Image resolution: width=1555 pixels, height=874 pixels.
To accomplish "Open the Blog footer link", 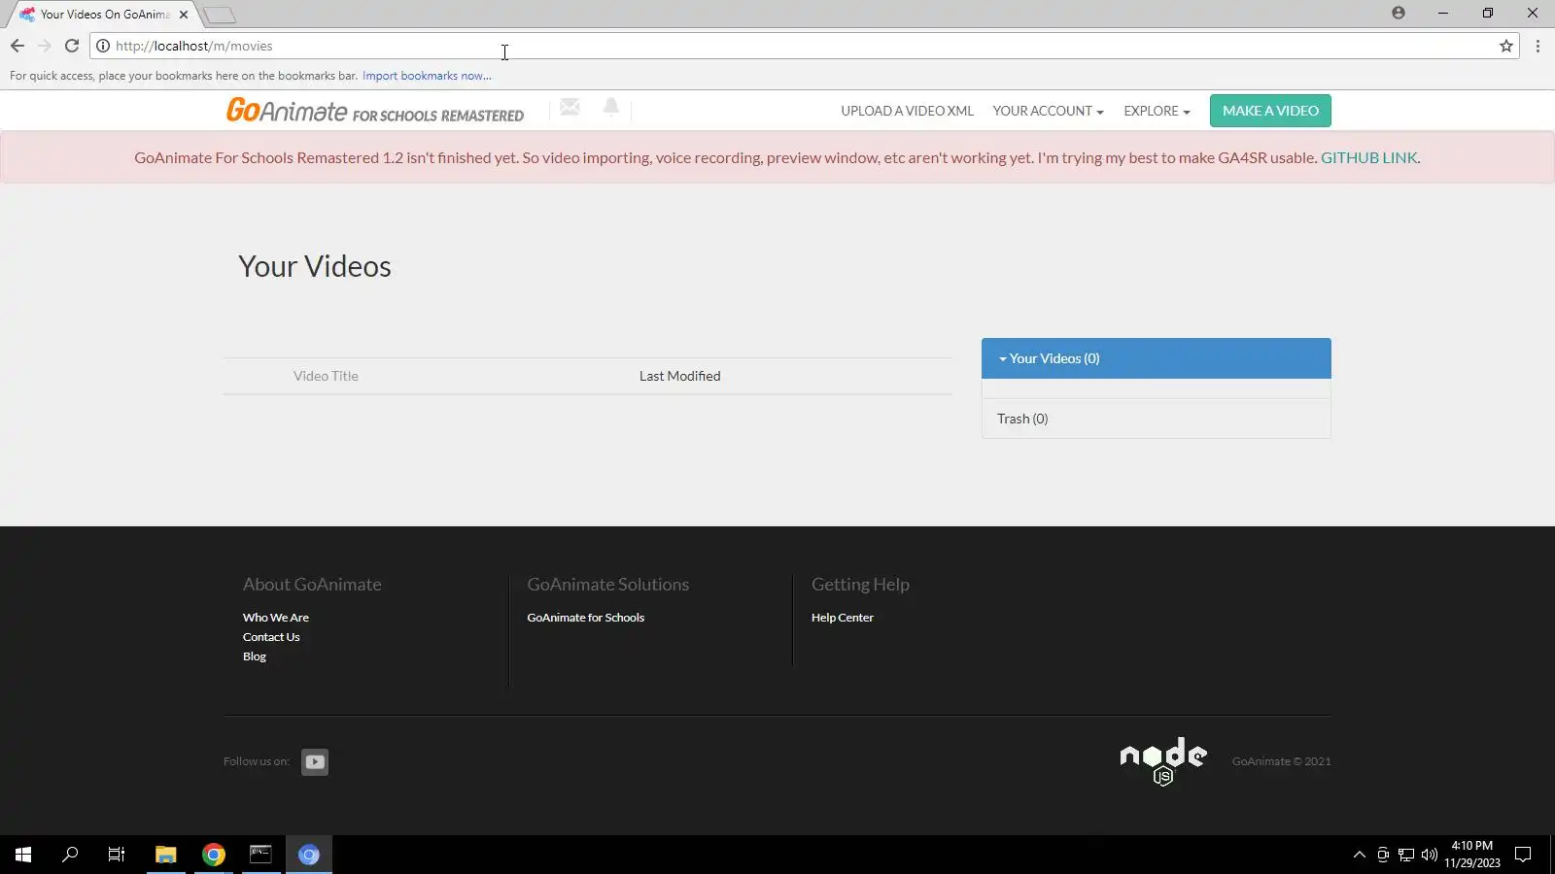I will 255,656.
